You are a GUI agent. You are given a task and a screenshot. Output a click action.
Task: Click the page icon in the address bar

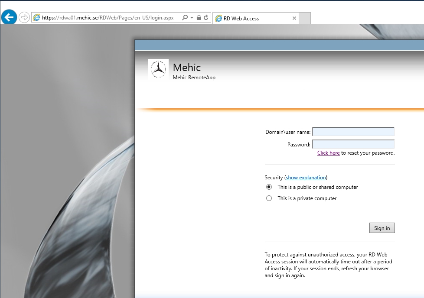coord(37,18)
